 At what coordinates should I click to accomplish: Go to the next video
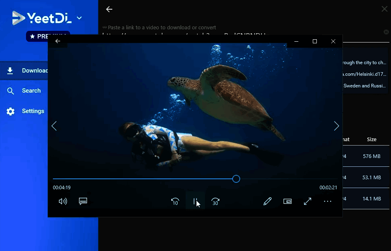[336, 126]
